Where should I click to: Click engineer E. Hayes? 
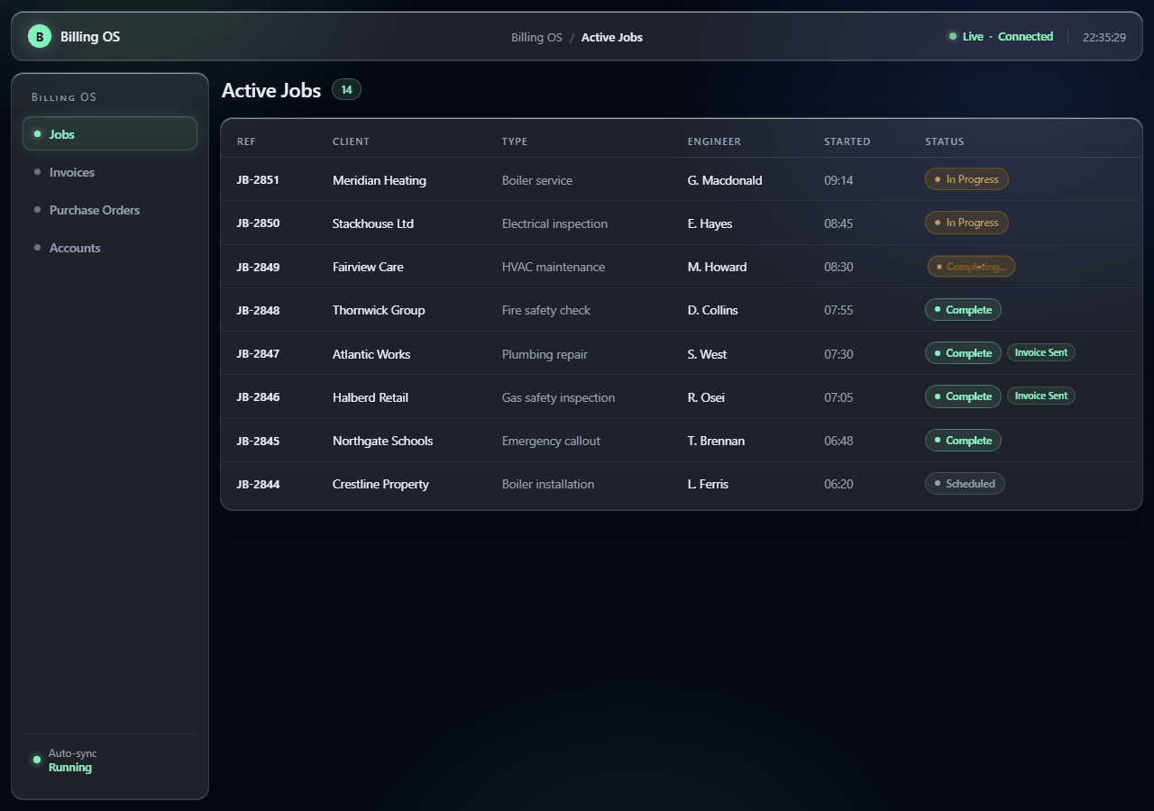click(710, 223)
